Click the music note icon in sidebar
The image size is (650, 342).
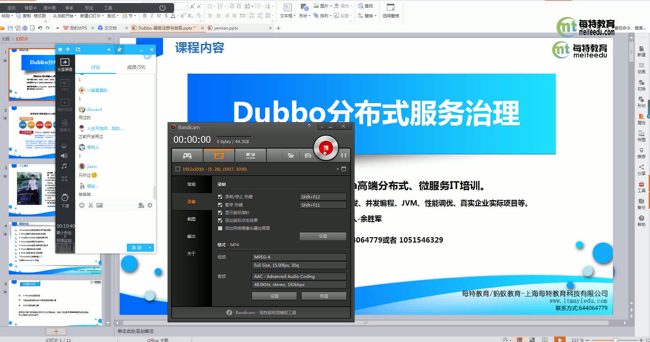coord(64,166)
